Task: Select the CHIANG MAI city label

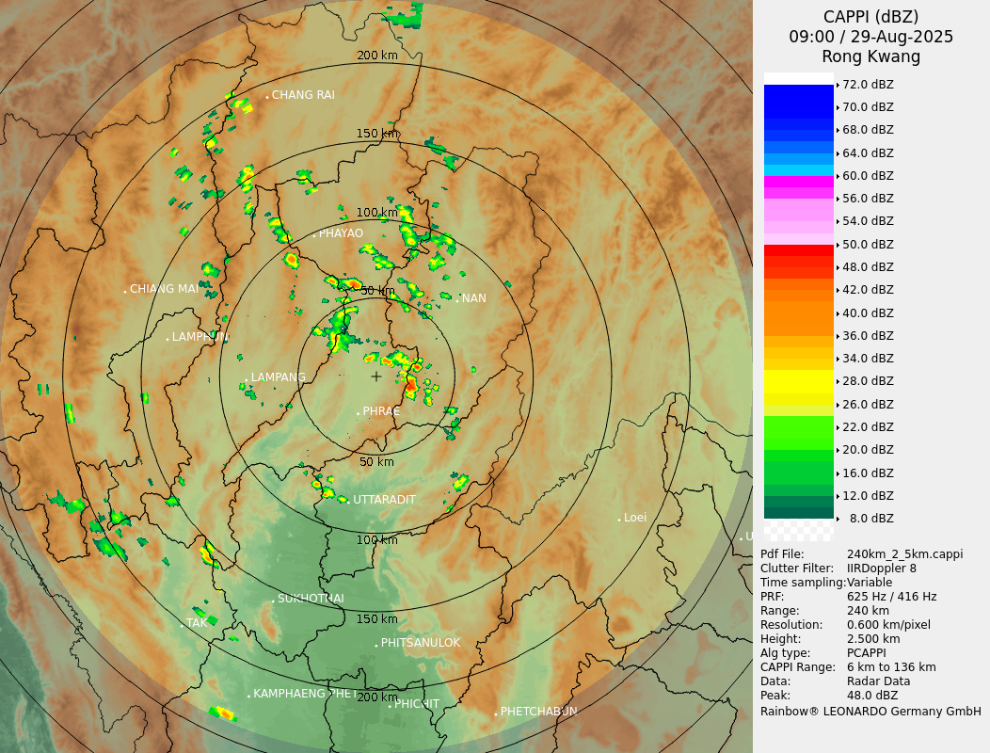Action: point(164,289)
